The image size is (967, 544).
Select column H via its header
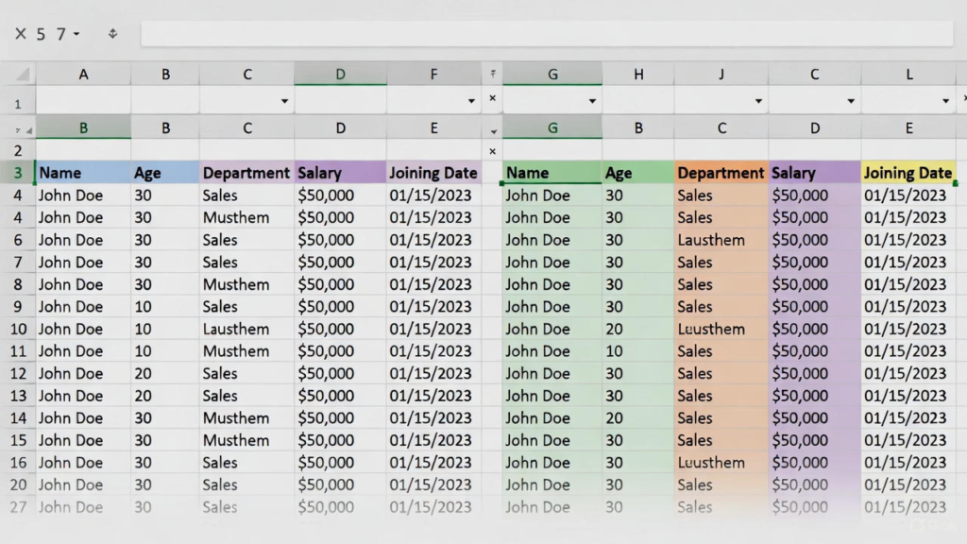tap(638, 74)
